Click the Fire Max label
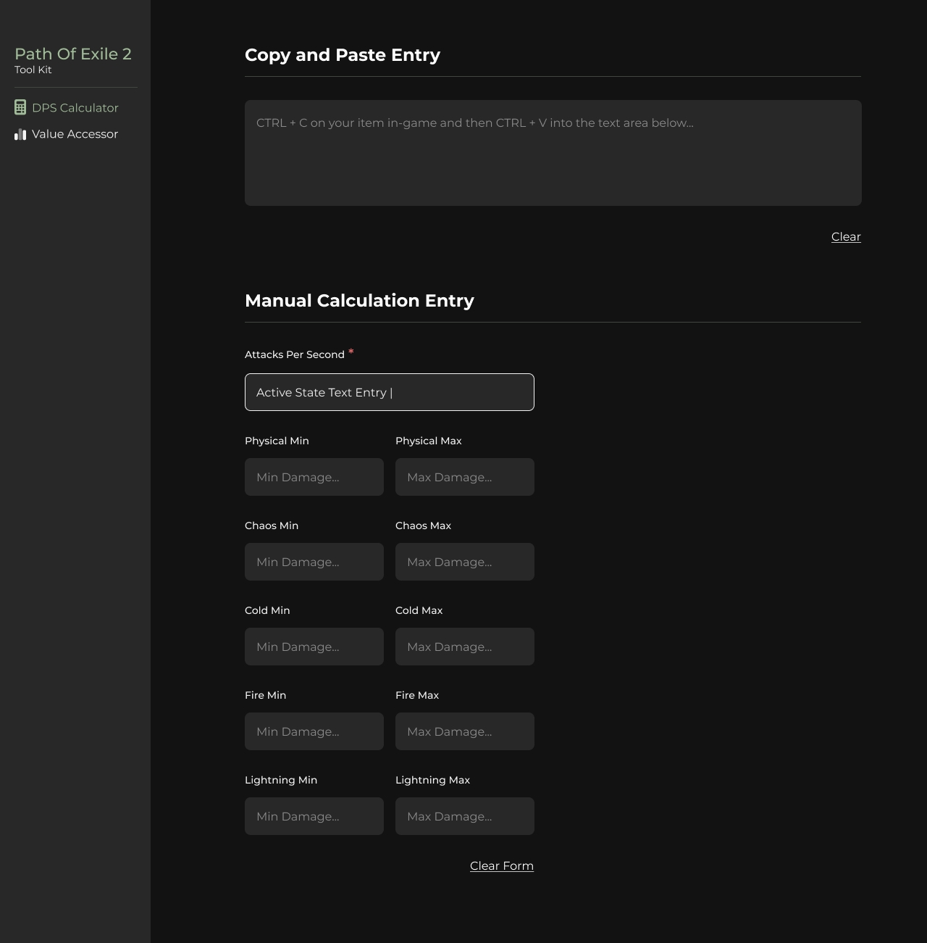Screen dimensions: 927x943 [x=417, y=695]
